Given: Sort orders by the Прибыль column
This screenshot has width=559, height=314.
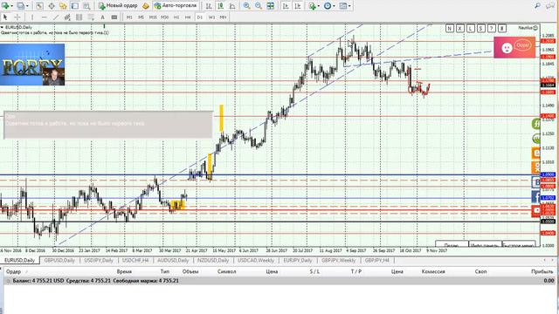Looking at the screenshot, I should [x=542, y=271].
